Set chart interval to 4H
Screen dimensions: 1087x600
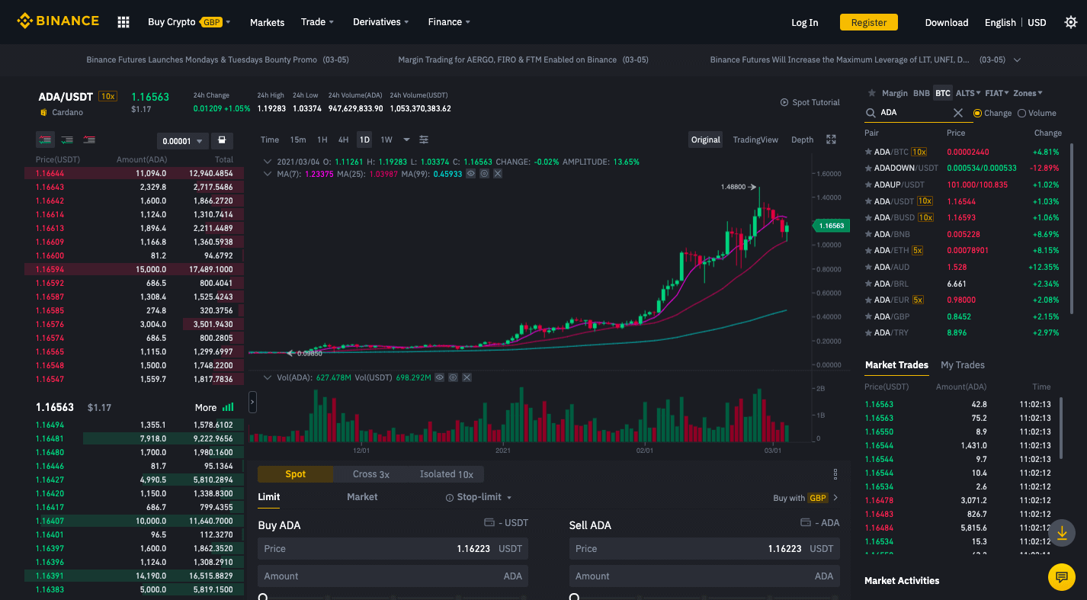(344, 140)
